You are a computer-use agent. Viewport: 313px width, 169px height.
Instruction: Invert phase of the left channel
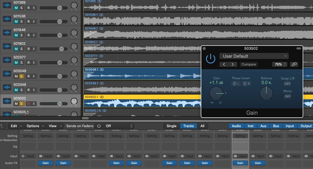click(x=236, y=84)
